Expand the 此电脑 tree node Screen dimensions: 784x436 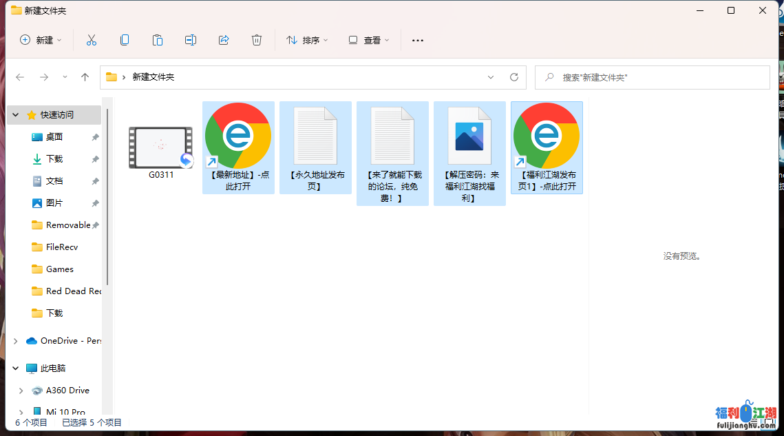16,368
